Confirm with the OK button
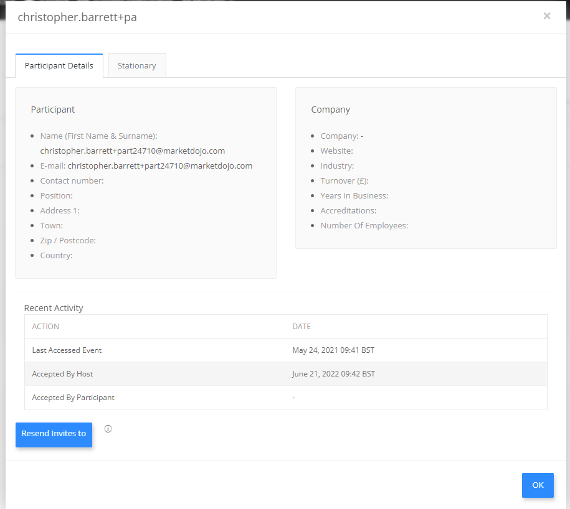Screen dimensions: 570x509 tap(538, 485)
